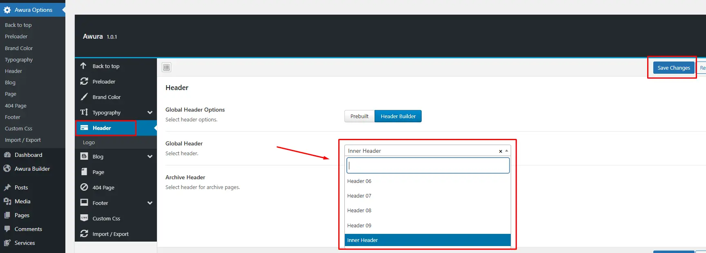Image resolution: width=706 pixels, height=253 pixels.
Task: Click the Dashboard gauge icon
Action: [7, 155]
